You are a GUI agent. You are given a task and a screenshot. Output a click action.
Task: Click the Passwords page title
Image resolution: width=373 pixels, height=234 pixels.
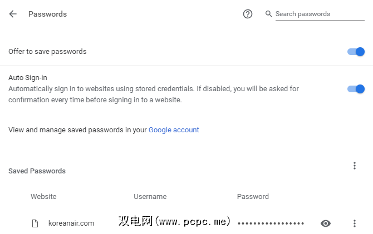tap(47, 14)
